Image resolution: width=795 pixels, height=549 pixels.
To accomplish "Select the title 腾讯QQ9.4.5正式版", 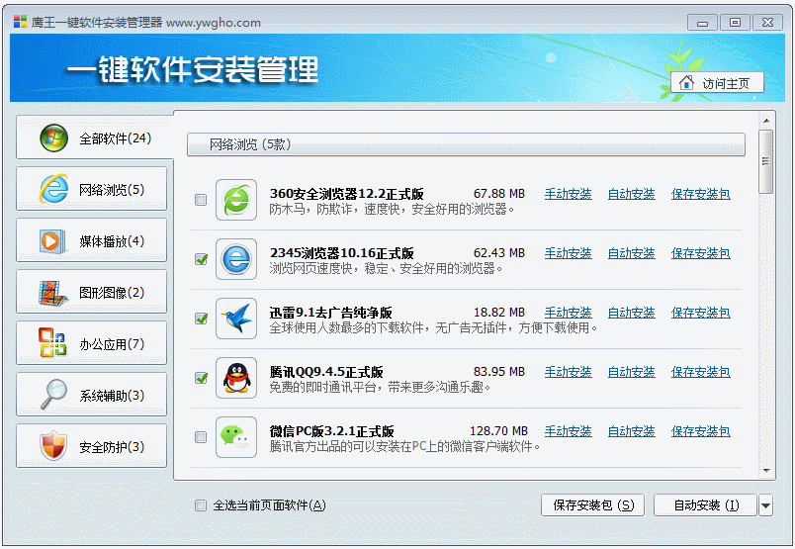I will click(326, 372).
